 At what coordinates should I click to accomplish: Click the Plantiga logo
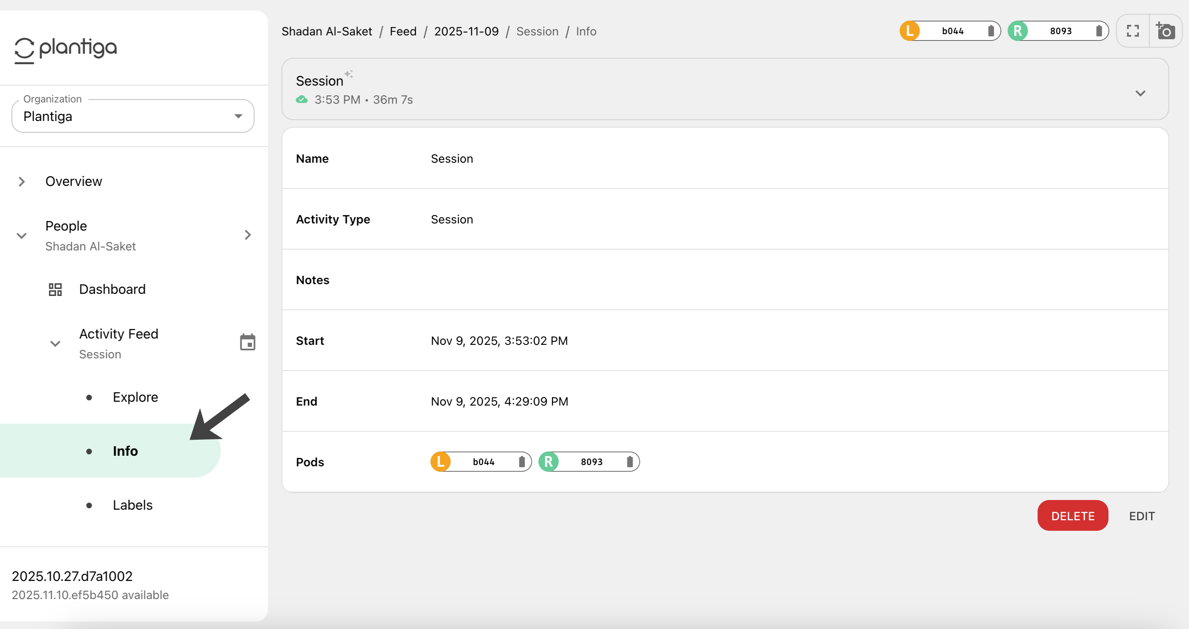coord(65,49)
